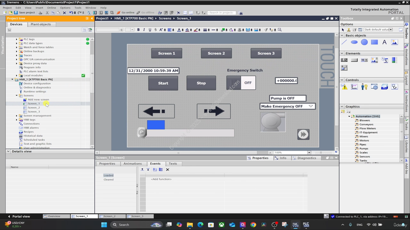The height and width of the screenshot is (230, 410).
Task: Select the Alarm view control
Action: (344, 87)
